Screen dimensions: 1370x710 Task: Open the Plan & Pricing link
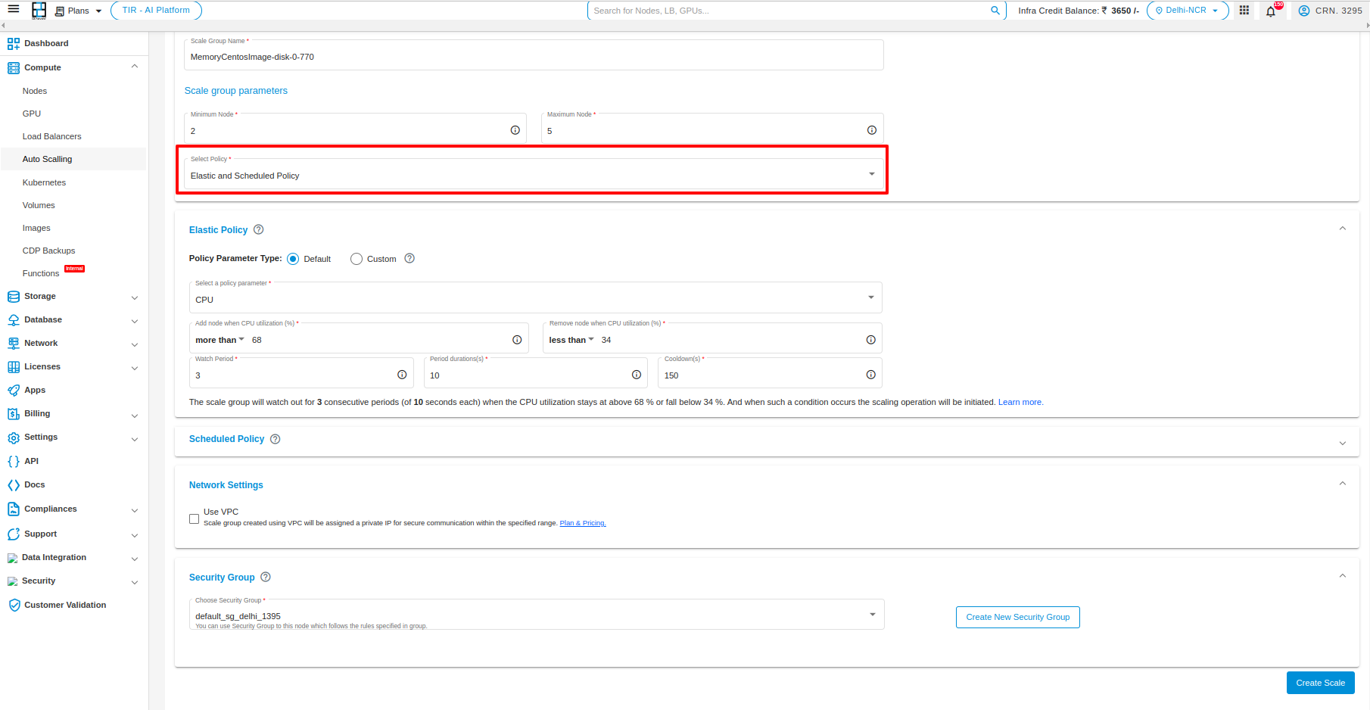point(583,523)
